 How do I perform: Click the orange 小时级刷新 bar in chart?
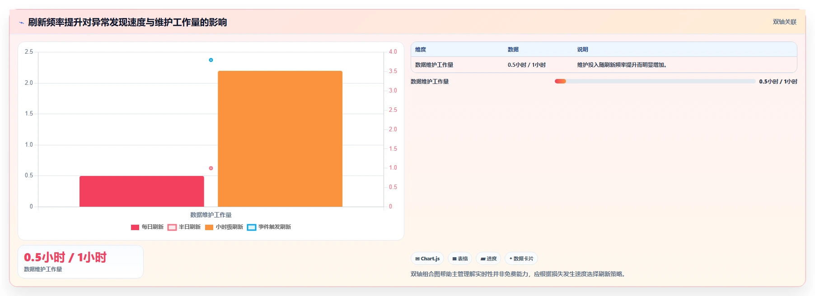pos(280,139)
